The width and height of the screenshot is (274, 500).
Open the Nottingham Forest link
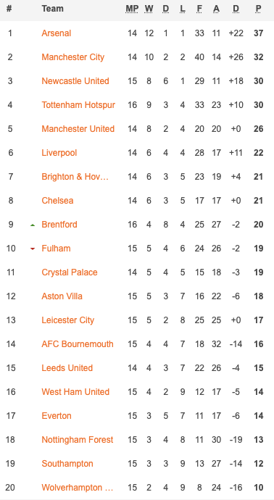[x=77, y=440]
